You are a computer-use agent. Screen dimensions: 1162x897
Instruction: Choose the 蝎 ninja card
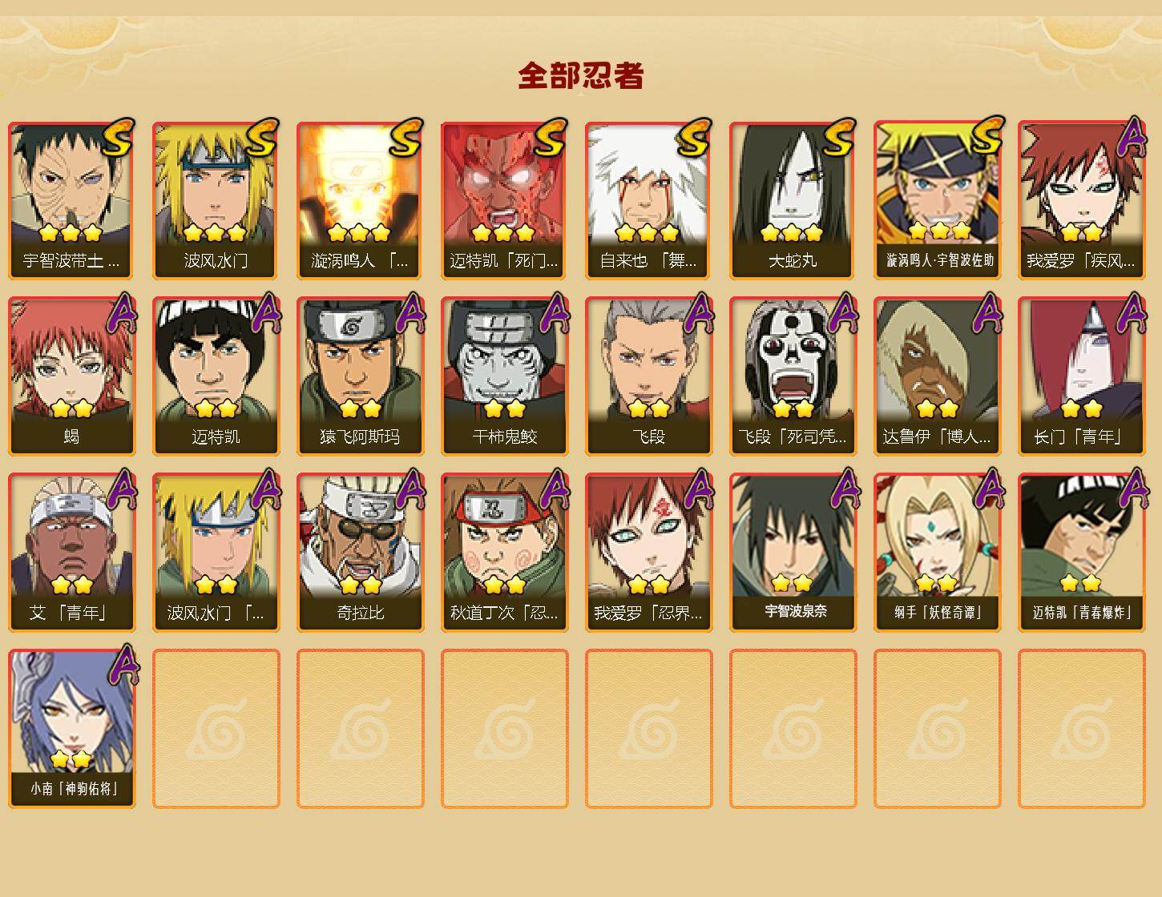(x=71, y=376)
